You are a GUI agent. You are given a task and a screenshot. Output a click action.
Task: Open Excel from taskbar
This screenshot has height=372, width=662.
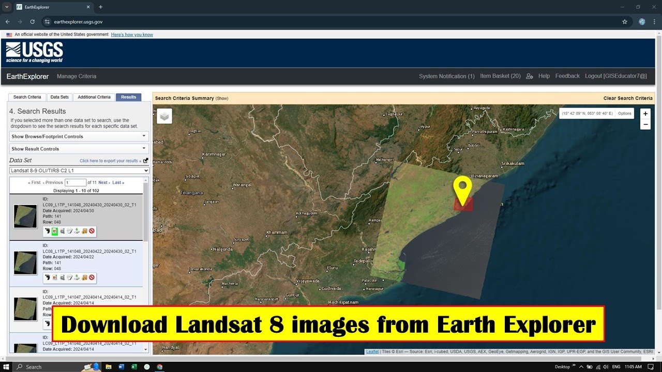[134, 367]
